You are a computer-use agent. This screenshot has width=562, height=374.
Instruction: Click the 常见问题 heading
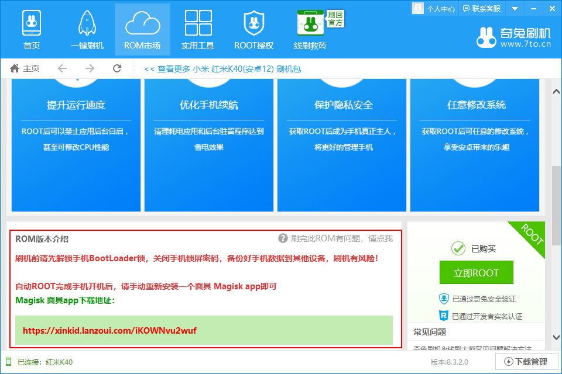[x=429, y=332]
